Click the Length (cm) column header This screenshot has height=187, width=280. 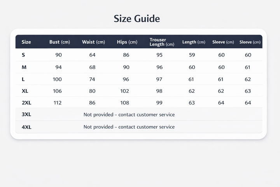click(x=194, y=42)
